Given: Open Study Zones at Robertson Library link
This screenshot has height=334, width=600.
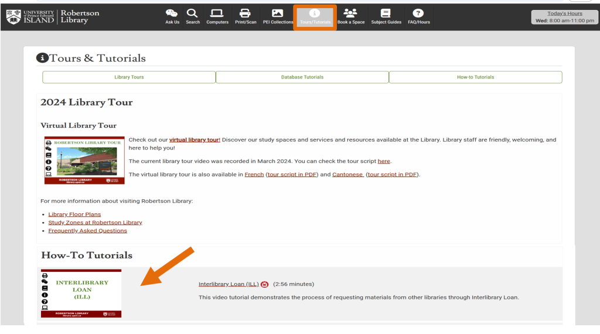Looking at the screenshot, I should (95, 222).
